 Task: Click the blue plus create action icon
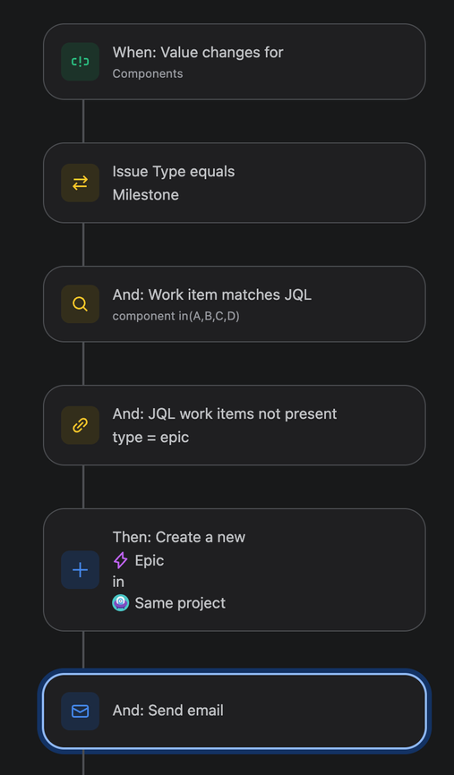point(80,570)
